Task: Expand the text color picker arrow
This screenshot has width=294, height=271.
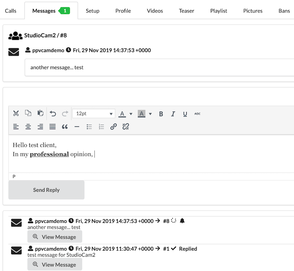Action: tap(131, 114)
